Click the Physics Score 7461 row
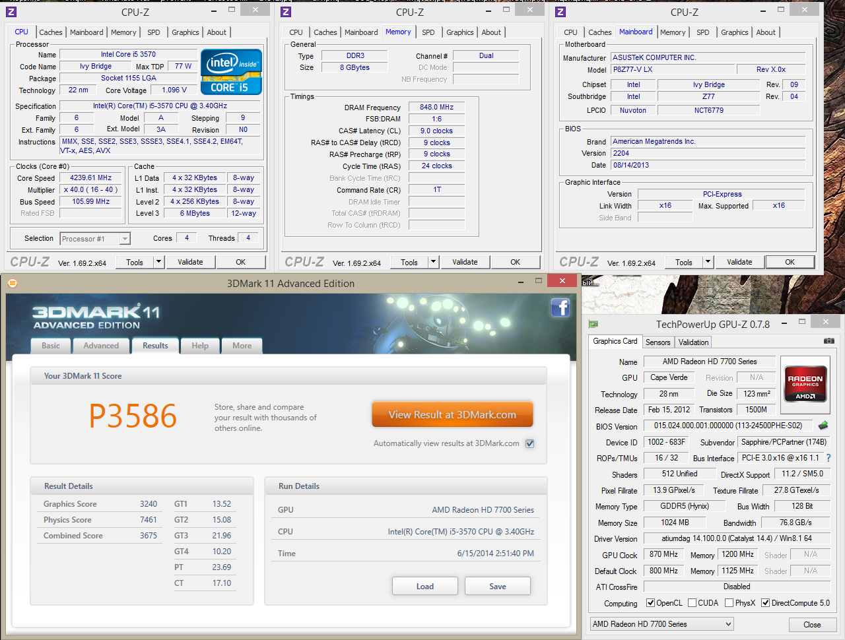This screenshot has height=640, width=845. 100,520
